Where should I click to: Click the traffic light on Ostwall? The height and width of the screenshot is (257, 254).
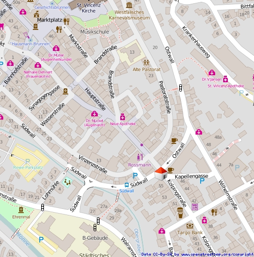[181, 88]
